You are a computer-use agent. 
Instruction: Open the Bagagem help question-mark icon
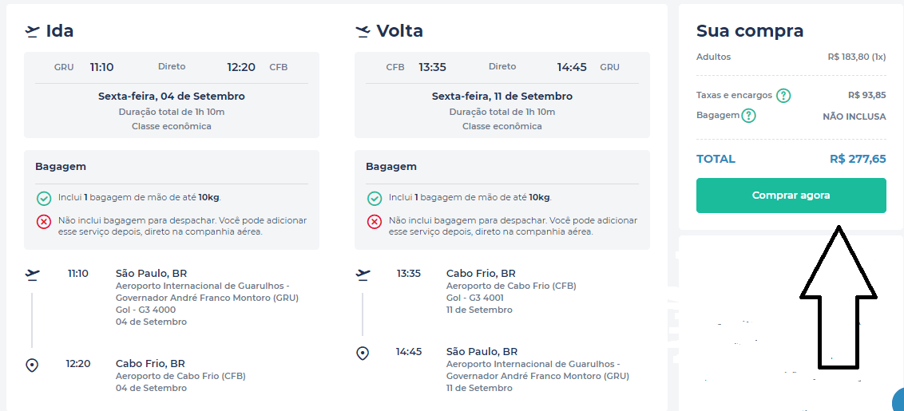click(x=748, y=116)
